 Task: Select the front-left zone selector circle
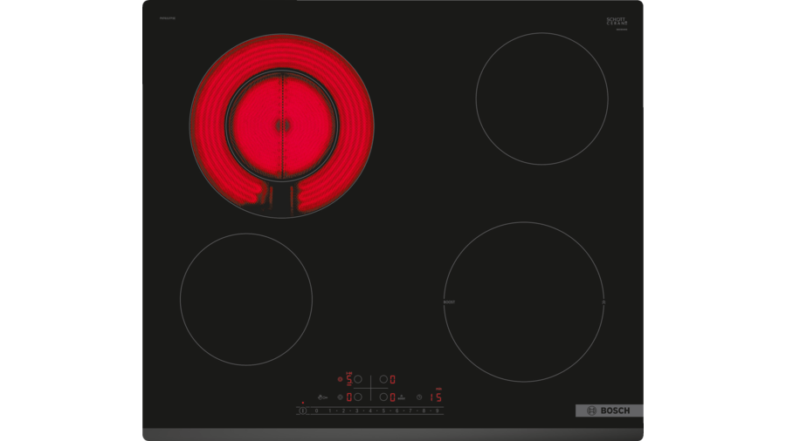point(358,397)
